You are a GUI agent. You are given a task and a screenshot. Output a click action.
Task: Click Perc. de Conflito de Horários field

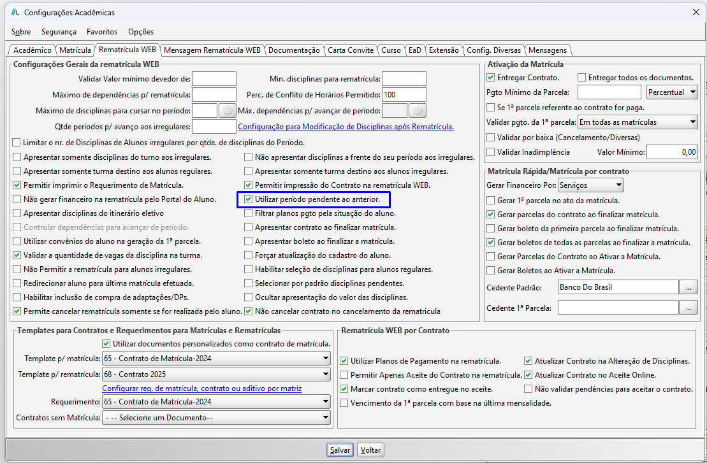tap(404, 95)
